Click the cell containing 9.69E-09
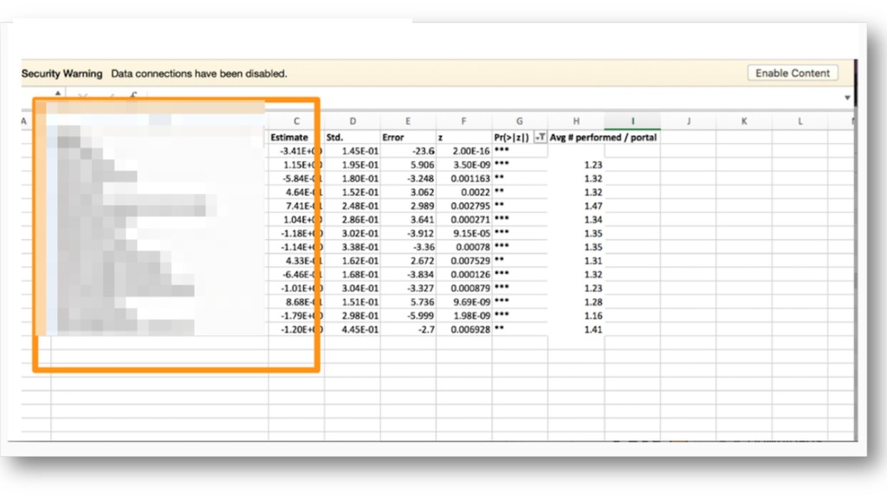This screenshot has height=499, width=887. click(464, 302)
